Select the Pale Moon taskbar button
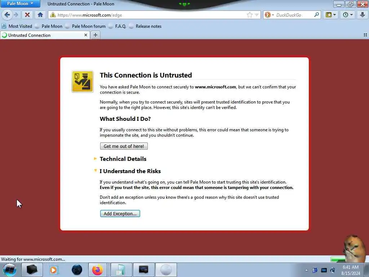This screenshot has width=369, height=277. [x=166, y=270]
